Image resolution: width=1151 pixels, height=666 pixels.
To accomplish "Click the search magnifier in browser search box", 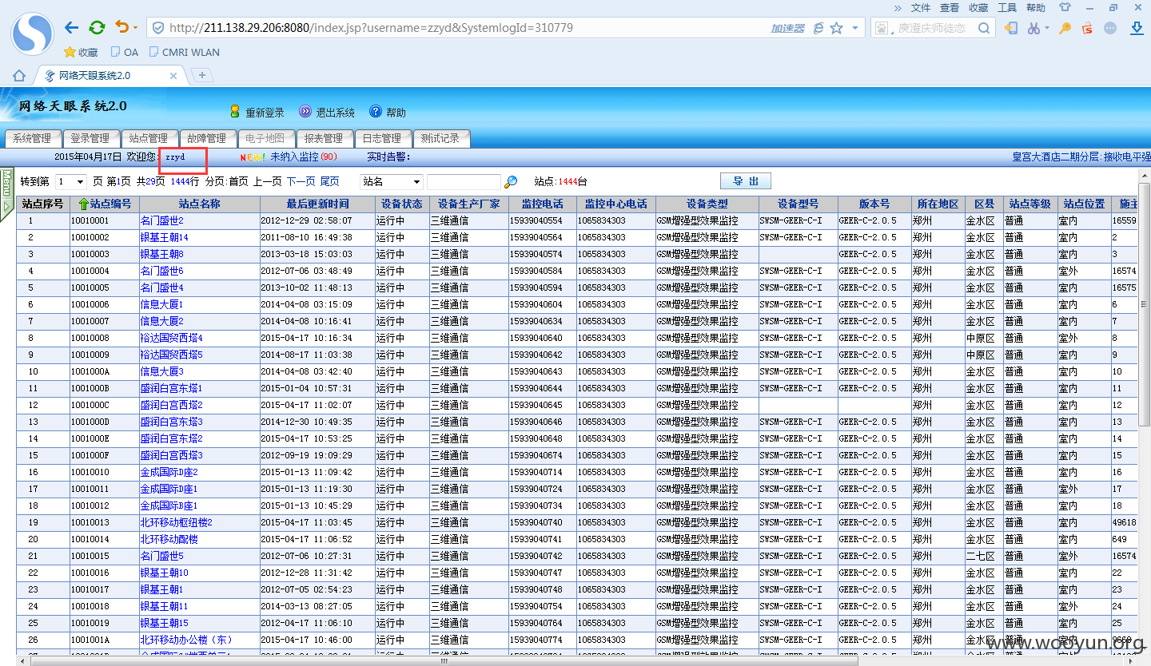I will coord(985,28).
